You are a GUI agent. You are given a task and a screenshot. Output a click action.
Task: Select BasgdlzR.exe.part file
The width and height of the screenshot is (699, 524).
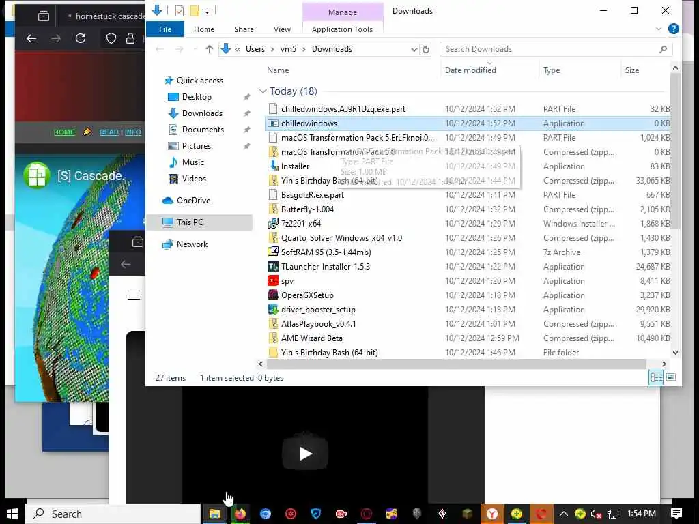pyautogui.click(x=313, y=195)
